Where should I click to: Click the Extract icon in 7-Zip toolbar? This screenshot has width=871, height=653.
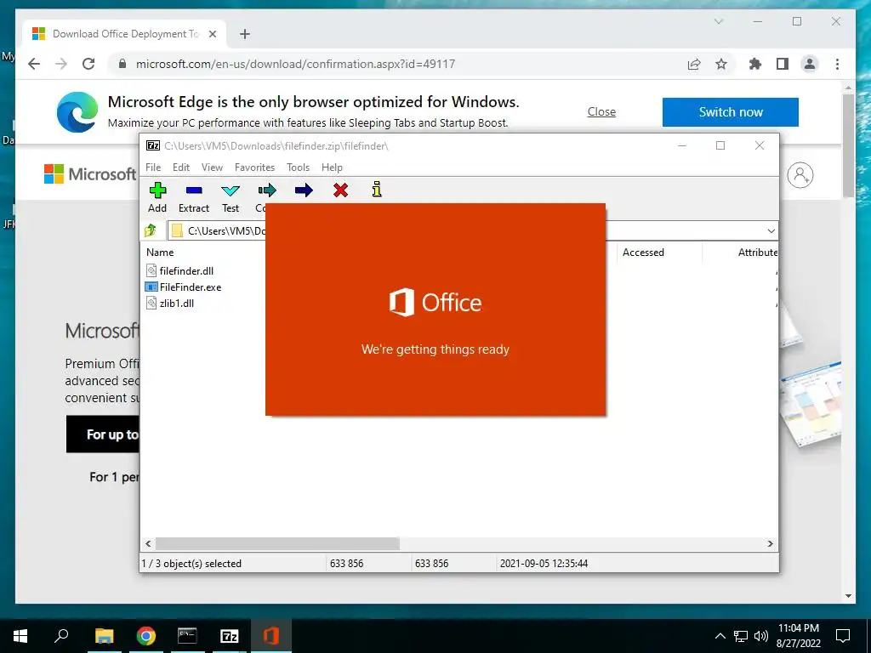point(194,190)
